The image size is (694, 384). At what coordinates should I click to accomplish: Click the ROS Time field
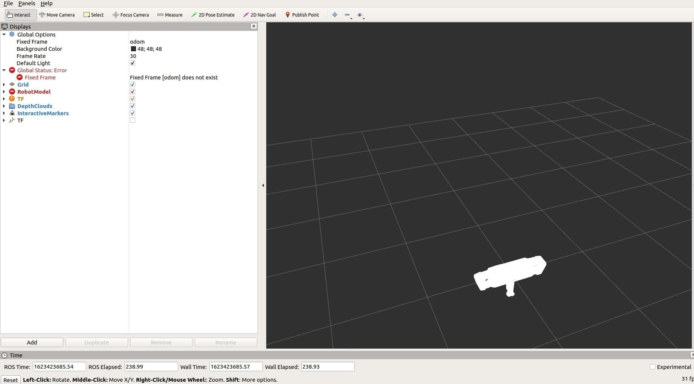pyautogui.click(x=59, y=367)
